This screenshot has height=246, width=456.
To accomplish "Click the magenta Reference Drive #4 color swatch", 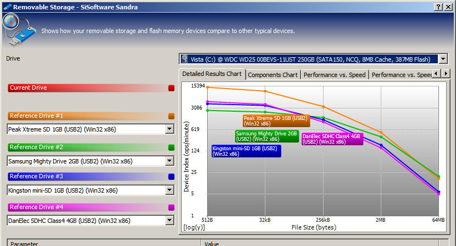I will coord(171,207).
